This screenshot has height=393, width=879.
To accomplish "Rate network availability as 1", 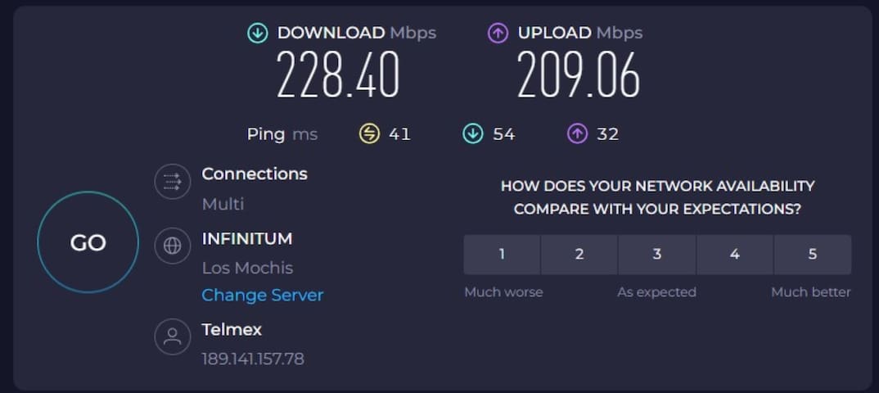I will [502, 255].
